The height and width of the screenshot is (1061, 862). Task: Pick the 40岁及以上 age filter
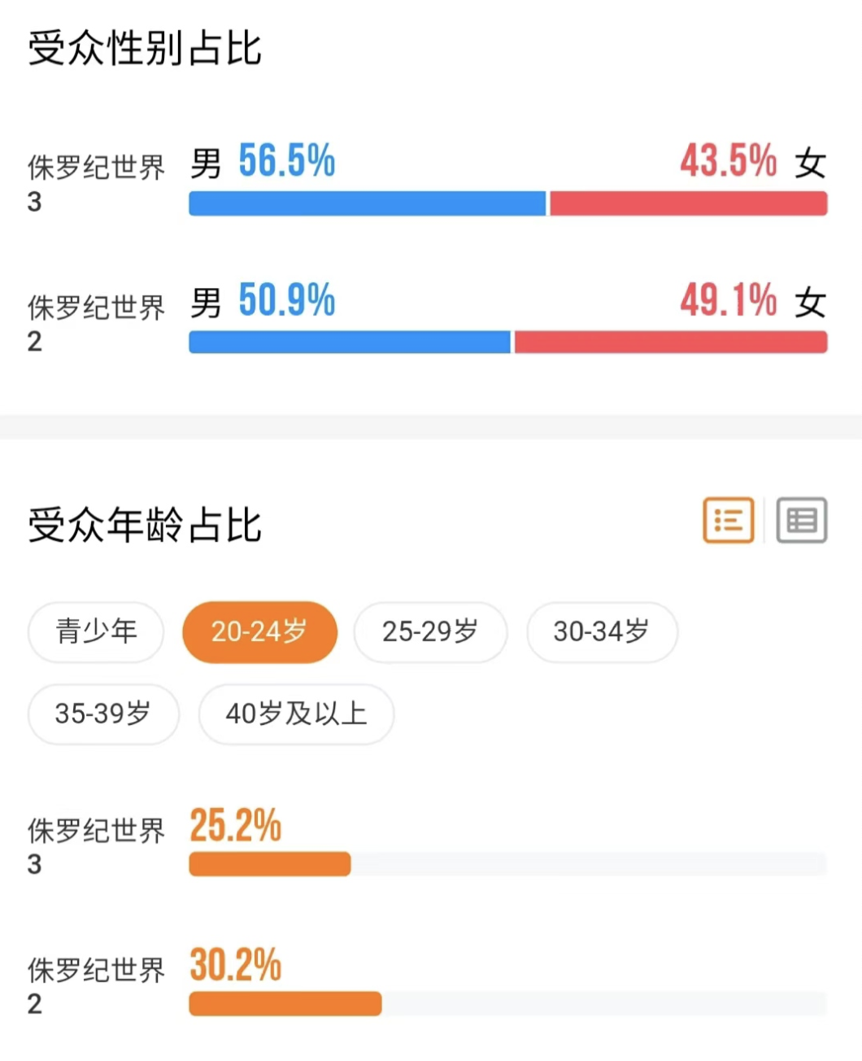[296, 714]
